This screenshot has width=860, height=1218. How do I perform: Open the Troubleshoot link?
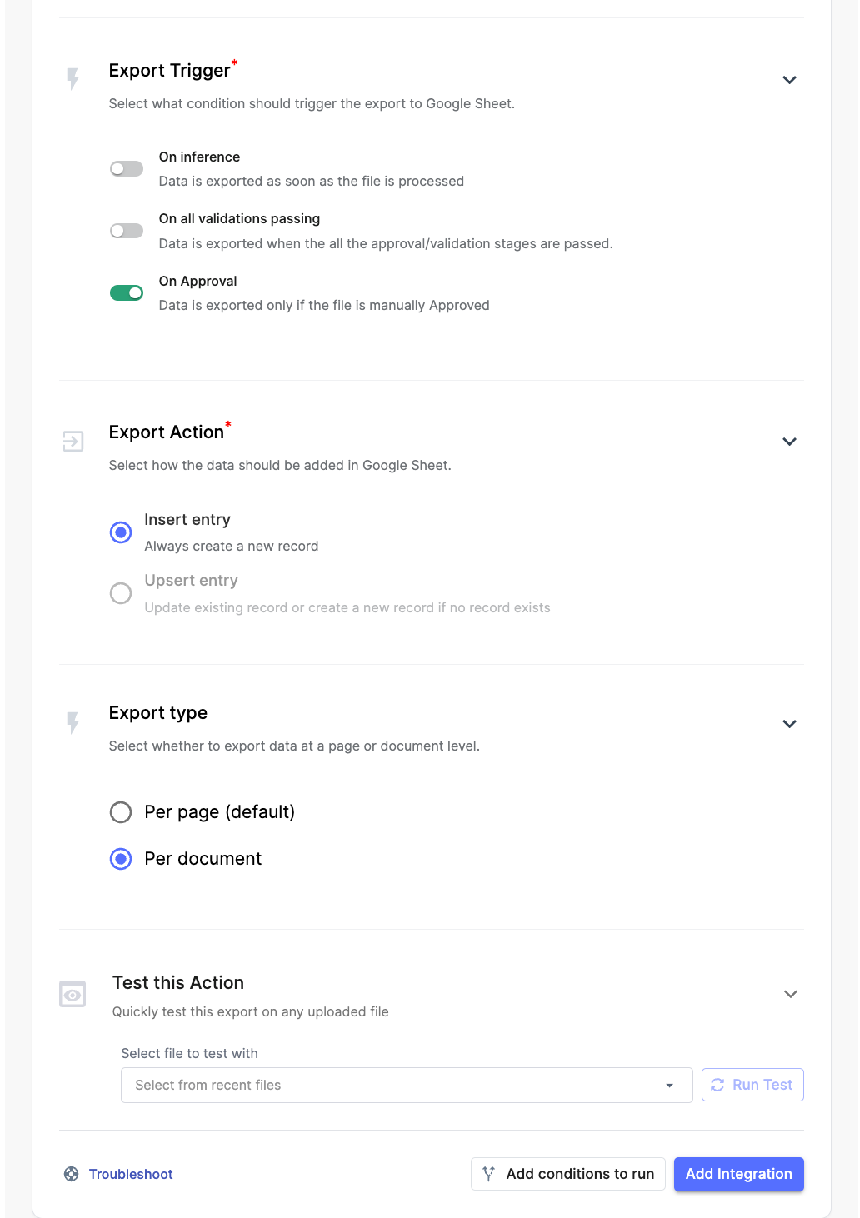(131, 1174)
